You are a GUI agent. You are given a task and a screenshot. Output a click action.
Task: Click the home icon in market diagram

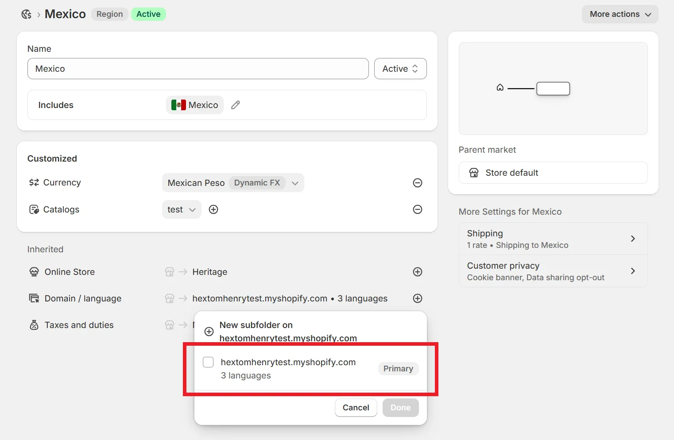tap(500, 88)
